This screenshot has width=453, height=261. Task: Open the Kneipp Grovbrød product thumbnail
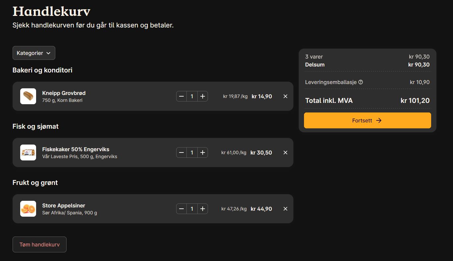tap(28, 96)
